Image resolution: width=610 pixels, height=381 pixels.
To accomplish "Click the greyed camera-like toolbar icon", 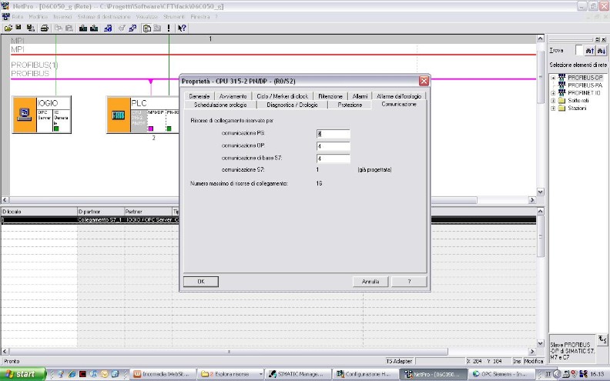I will pos(157,28).
